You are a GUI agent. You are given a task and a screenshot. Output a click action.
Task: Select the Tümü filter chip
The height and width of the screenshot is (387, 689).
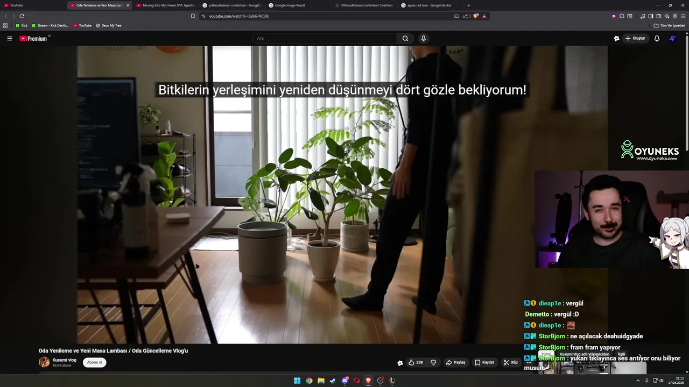(x=546, y=355)
